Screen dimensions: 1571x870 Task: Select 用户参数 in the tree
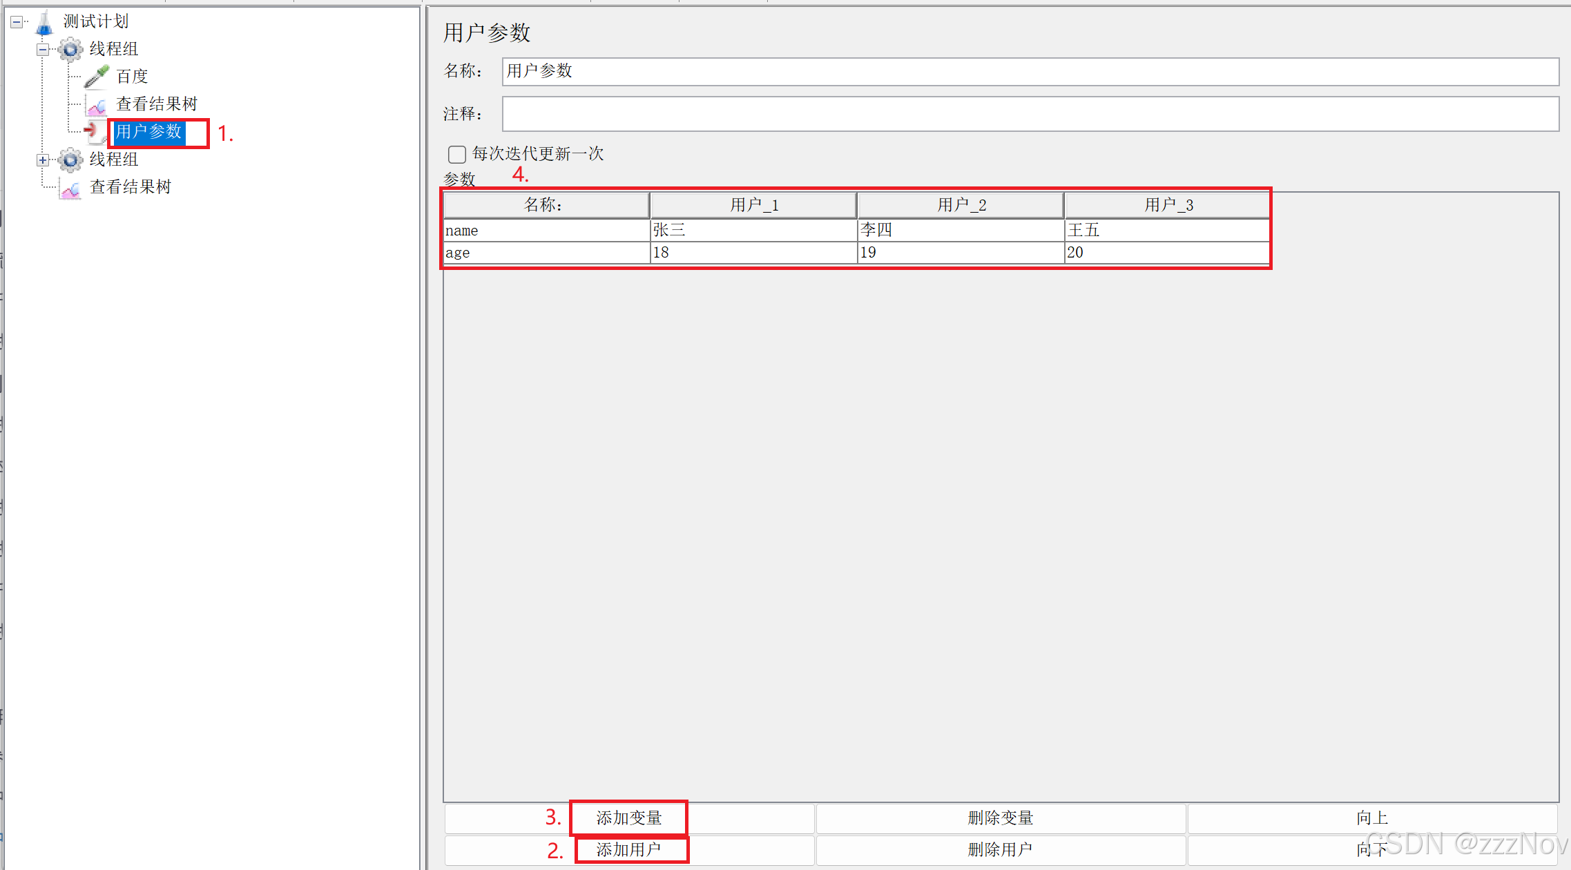[x=148, y=132]
